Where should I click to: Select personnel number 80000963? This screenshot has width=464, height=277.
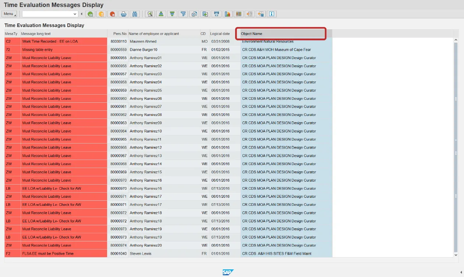(x=118, y=123)
